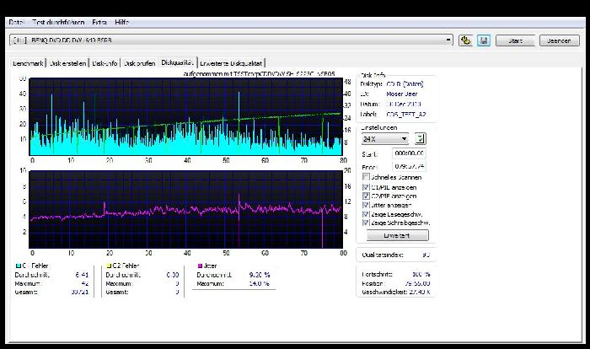The image size is (590, 349).
Task: Switch to the Disk erstellen tab
Action: pyautogui.click(x=67, y=63)
